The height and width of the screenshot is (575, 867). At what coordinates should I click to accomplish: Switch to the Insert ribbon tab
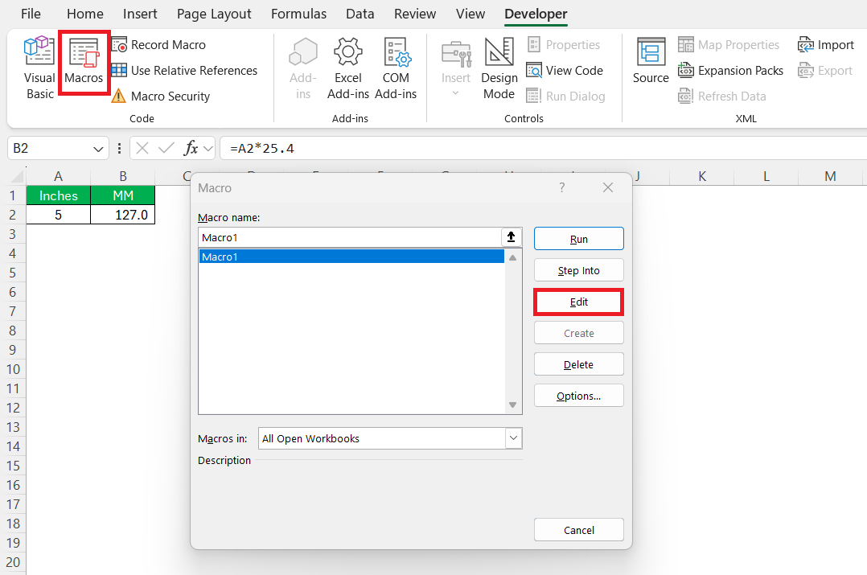(x=140, y=14)
